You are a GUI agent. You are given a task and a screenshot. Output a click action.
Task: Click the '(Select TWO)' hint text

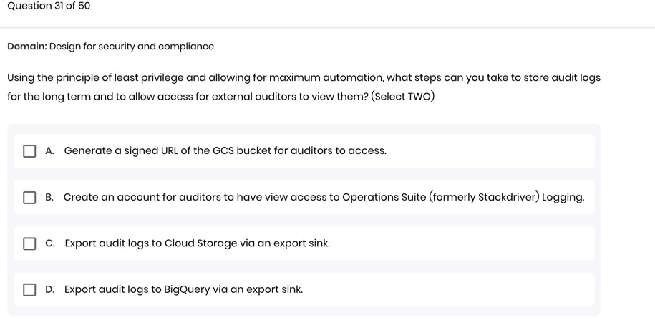pyautogui.click(x=403, y=97)
